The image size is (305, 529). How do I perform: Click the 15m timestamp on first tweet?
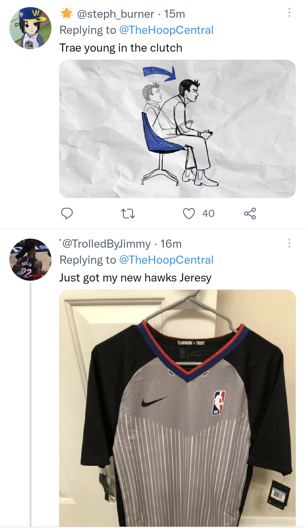[175, 14]
